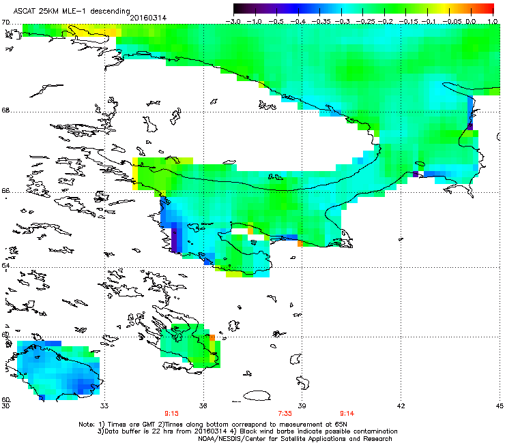Screen dimensions: 505x443
Task: Click the 68 latitude axis label
Action: tap(5, 110)
